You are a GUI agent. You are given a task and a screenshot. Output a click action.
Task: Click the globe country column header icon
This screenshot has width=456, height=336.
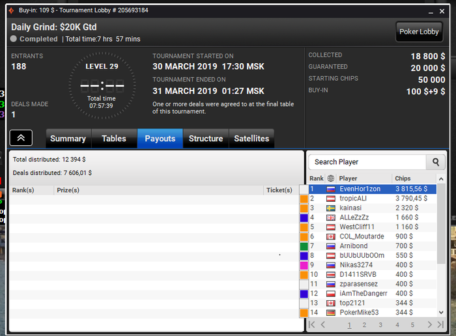click(331, 178)
